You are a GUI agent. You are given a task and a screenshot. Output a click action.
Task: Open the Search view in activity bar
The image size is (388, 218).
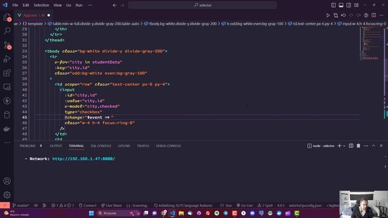[x=7, y=31]
